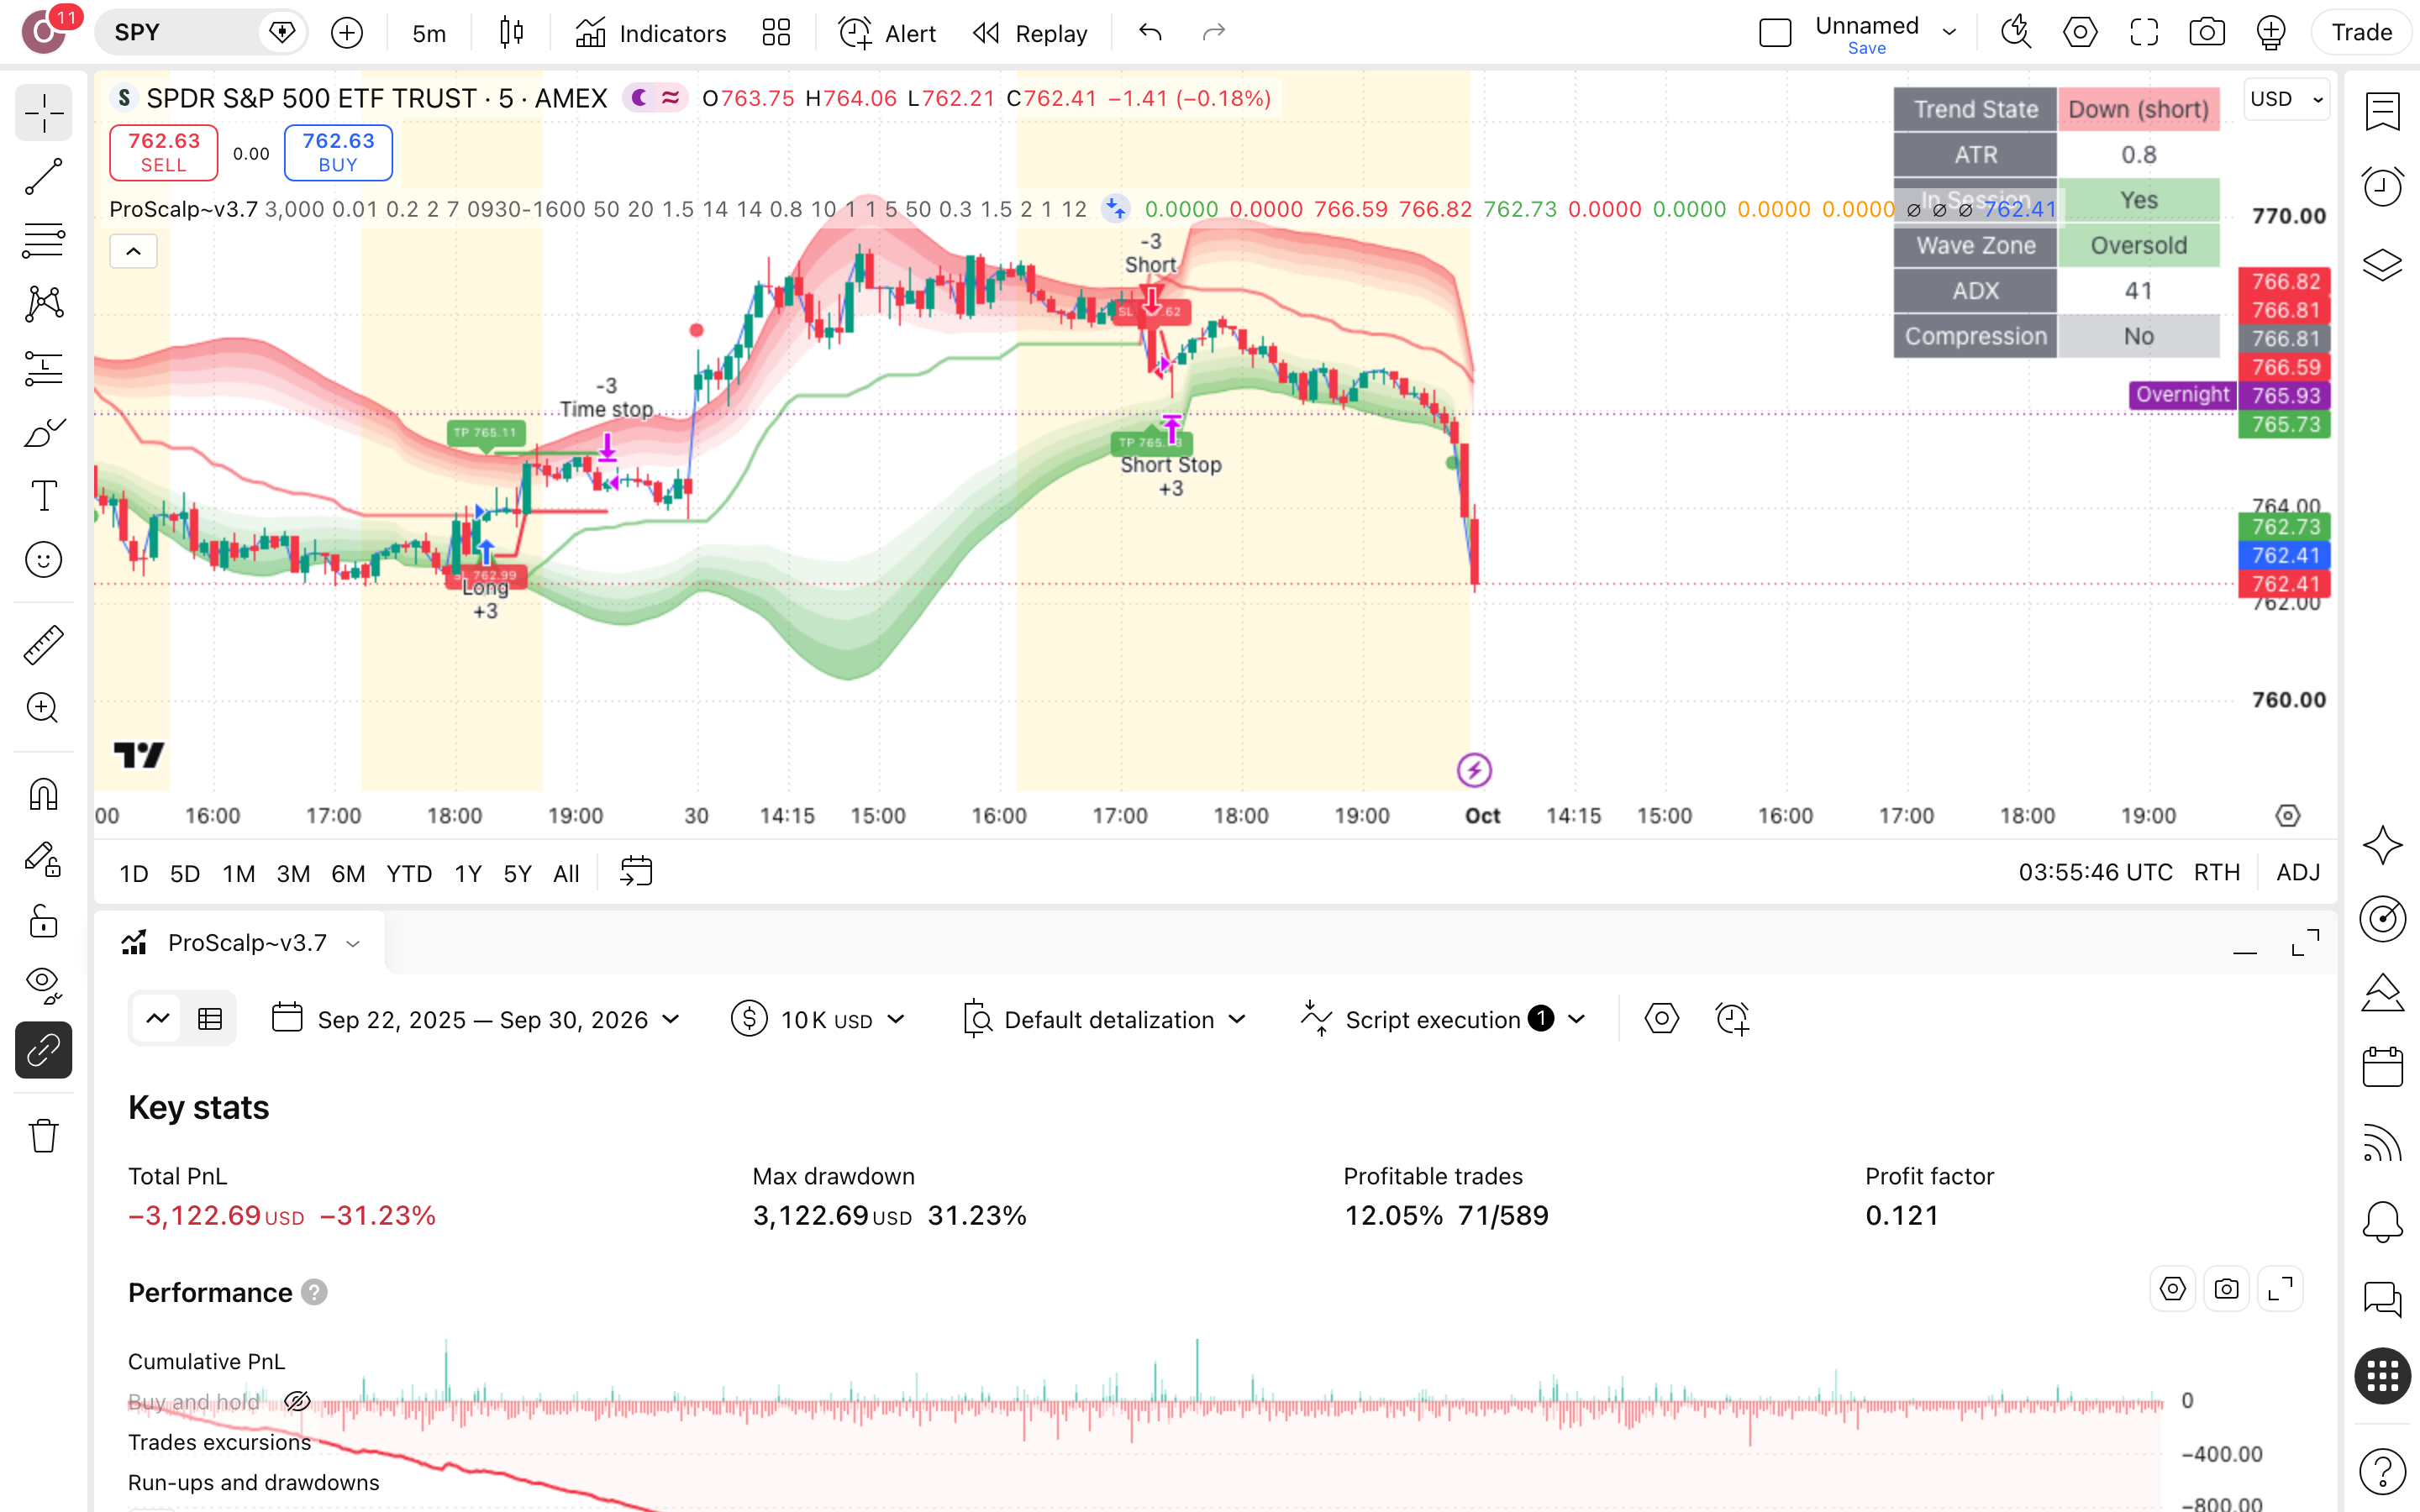Open the calendar panel in sidebar
This screenshot has height=1512, width=2420.
pos(2382,1067)
